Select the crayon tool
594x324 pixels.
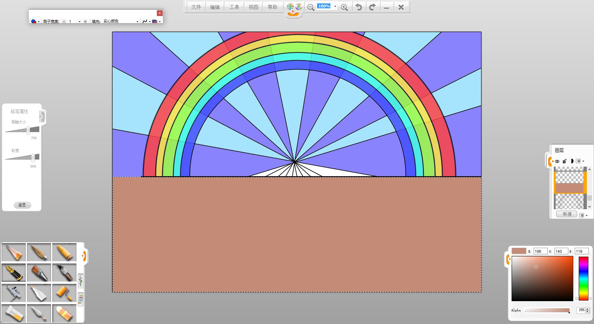(64, 252)
